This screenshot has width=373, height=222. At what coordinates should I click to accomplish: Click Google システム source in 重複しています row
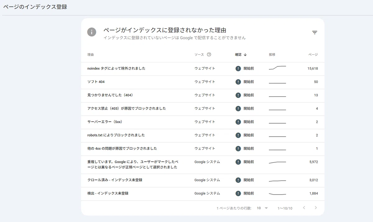[207, 162]
